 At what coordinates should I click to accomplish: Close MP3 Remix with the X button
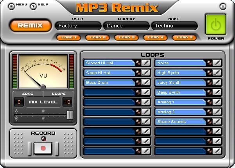coord(223,7)
